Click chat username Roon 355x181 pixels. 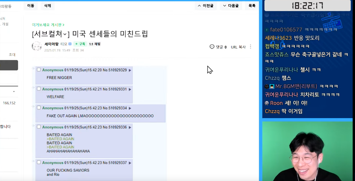276,103
